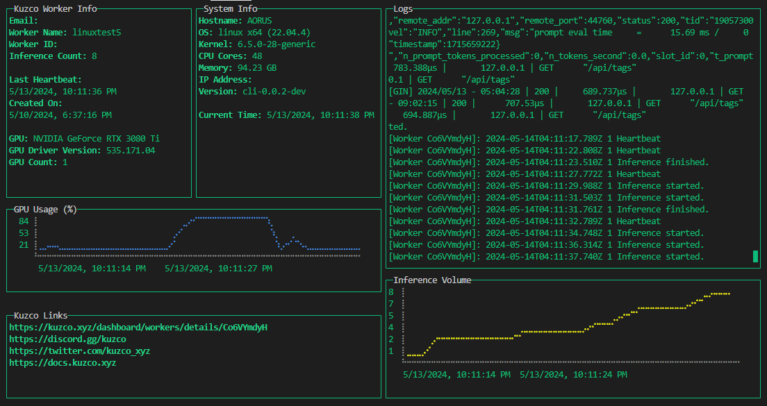
Task: Click the creation date "5/10/2024, 6:37:16 PM"
Action: pyautogui.click(x=60, y=115)
